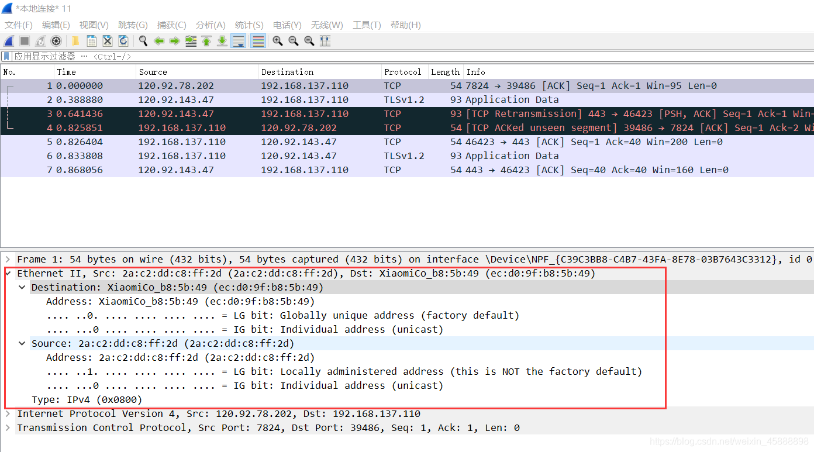Open the 分析(A) menu

click(211, 25)
